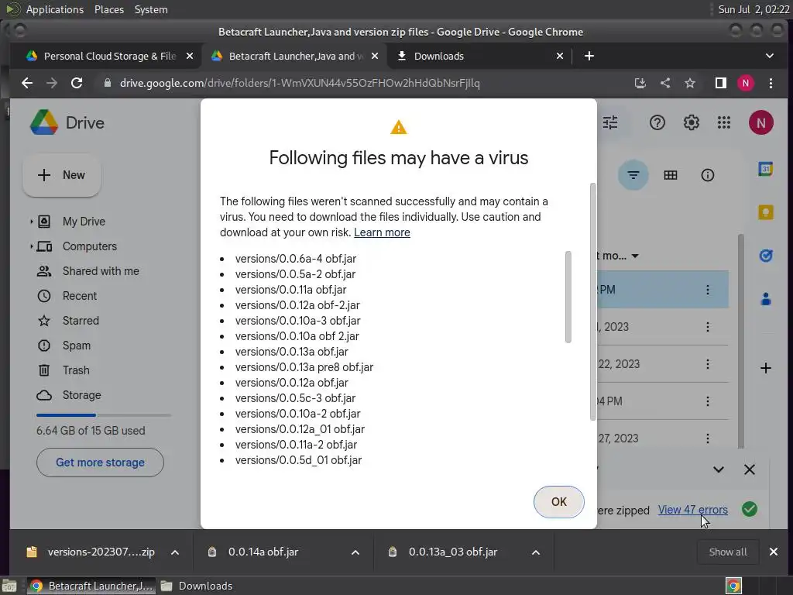Viewport: 793px width, 595px height.
Task: Click Show all downloads button
Action: [x=728, y=552]
